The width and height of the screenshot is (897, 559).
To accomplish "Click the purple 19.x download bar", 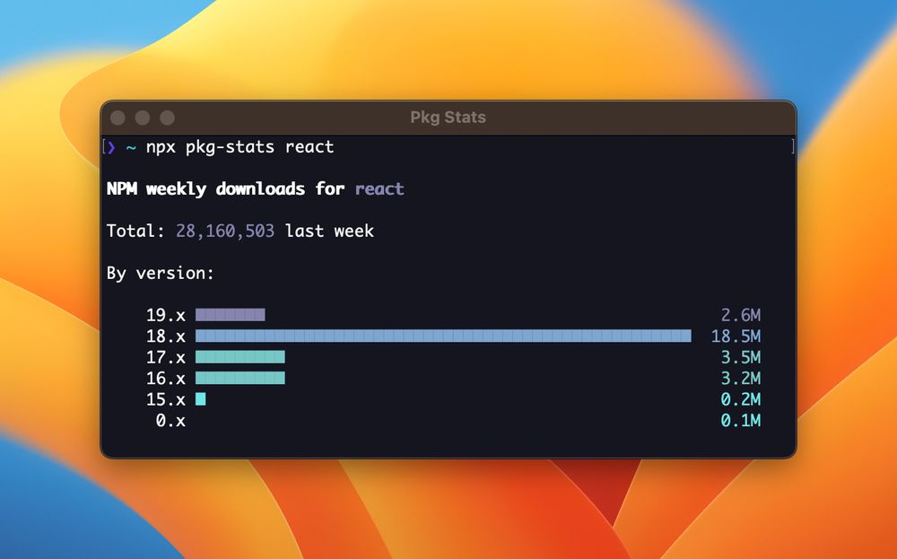I will [x=230, y=315].
